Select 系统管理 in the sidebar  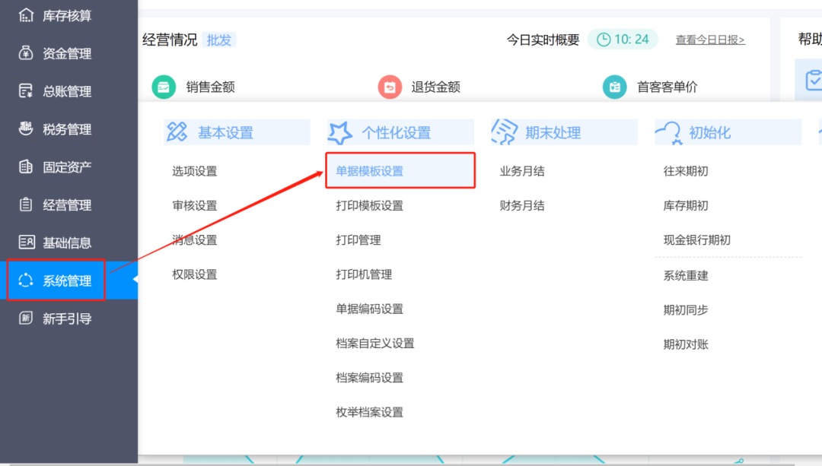pyautogui.click(x=68, y=280)
